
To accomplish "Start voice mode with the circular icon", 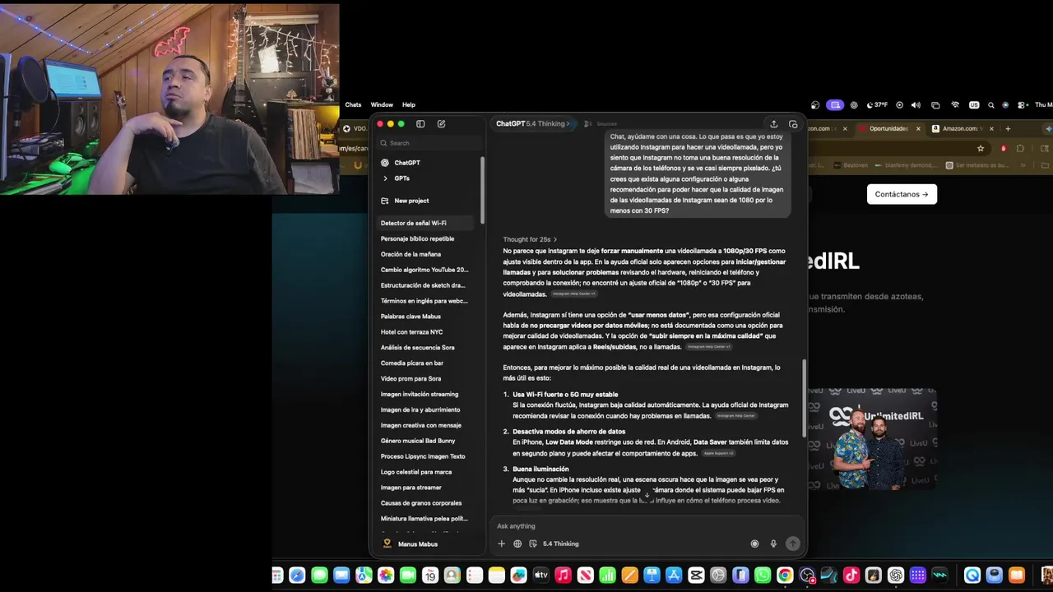I will [x=754, y=543].
